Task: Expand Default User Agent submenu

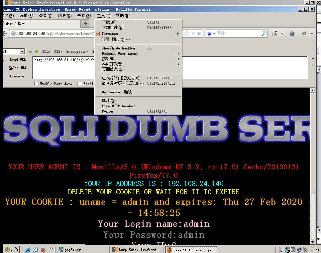Action: click(138, 53)
